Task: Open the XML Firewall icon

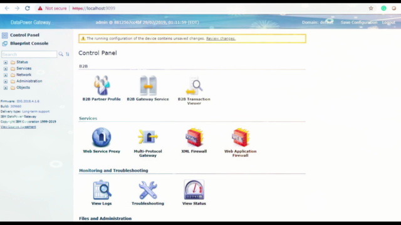Action: point(194,137)
